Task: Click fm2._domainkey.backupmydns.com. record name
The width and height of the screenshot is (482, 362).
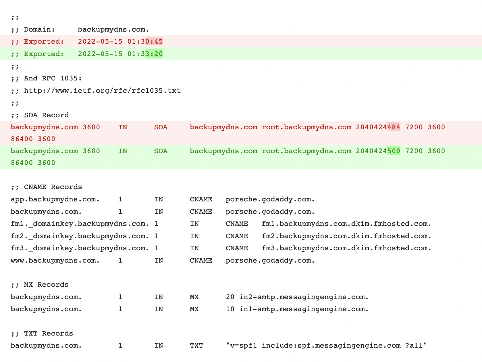Action: [80, 236]
